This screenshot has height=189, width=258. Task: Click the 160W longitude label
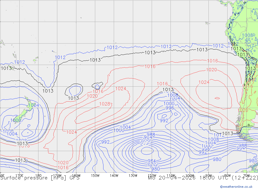point(76,176)
